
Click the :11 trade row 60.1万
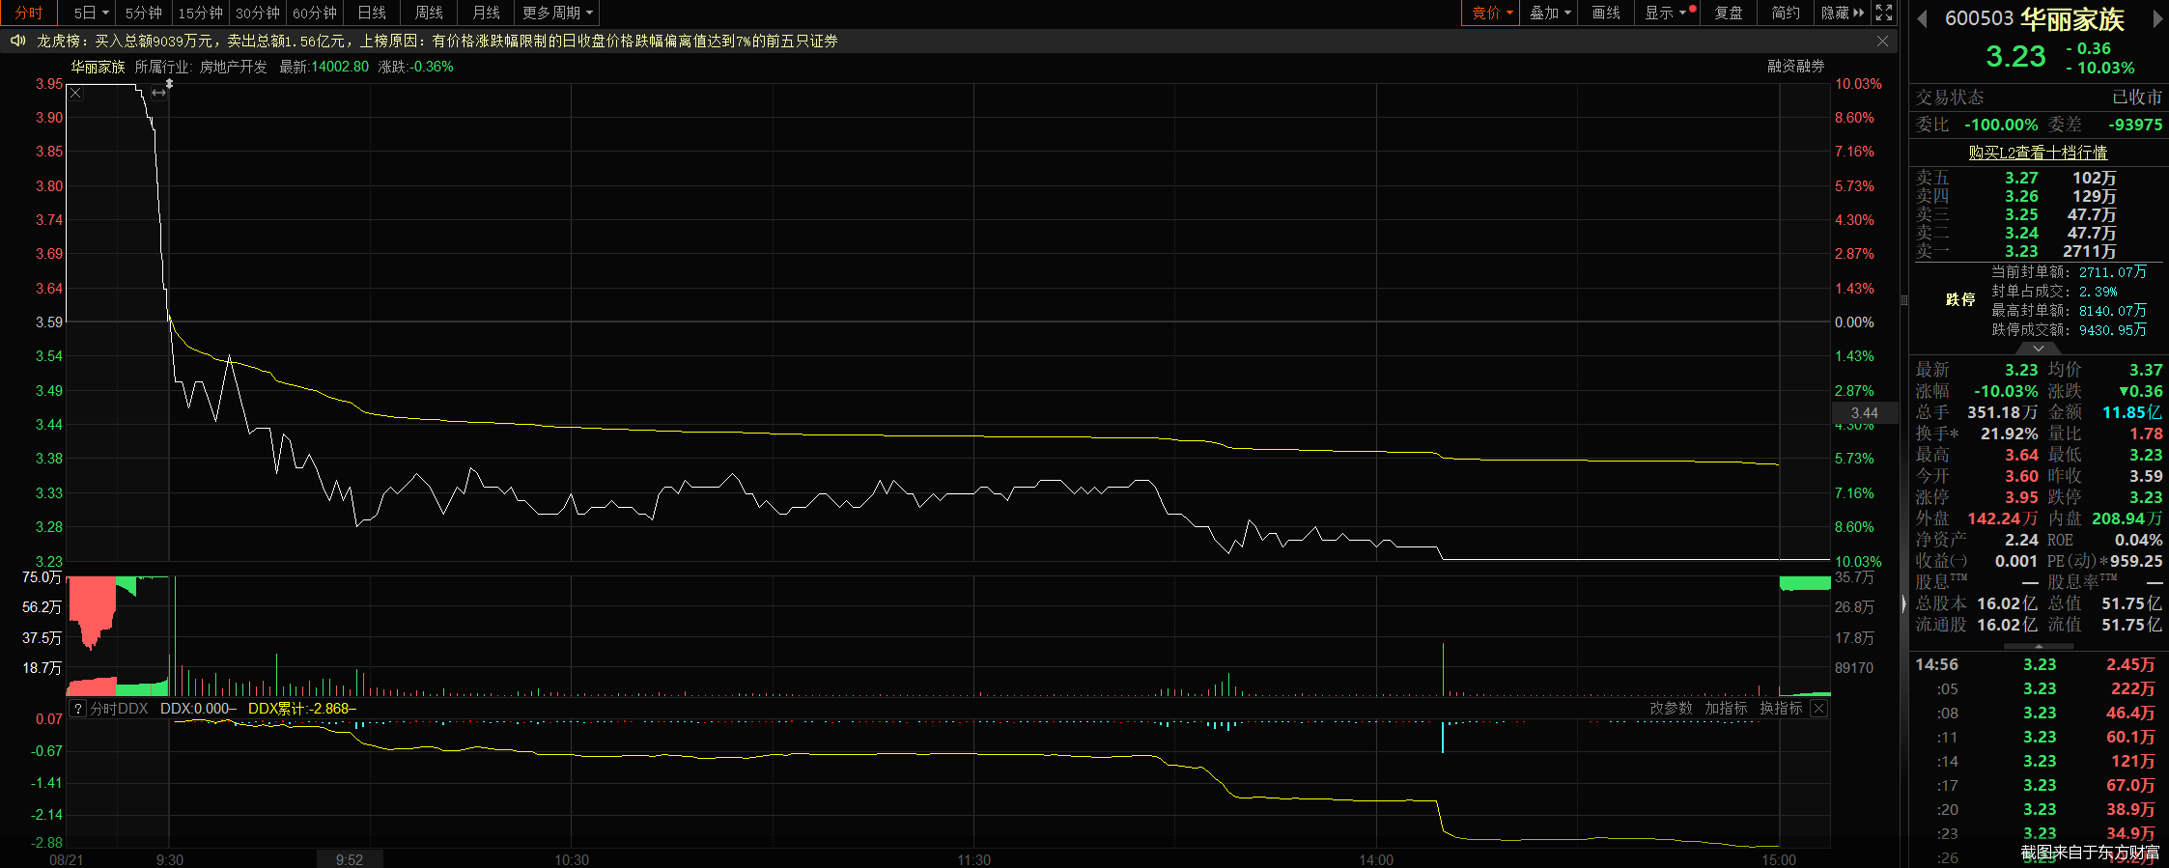tap(2038, 737)
